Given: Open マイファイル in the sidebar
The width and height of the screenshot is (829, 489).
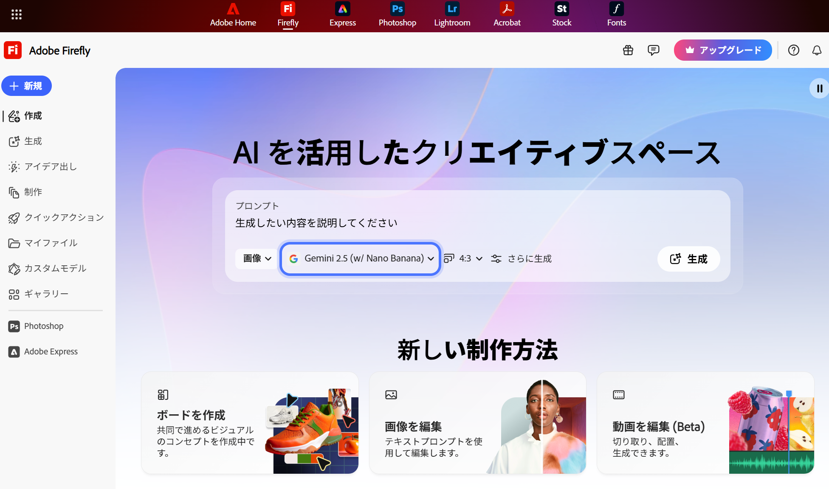Looking at the screenshot, I should [51, 243].
